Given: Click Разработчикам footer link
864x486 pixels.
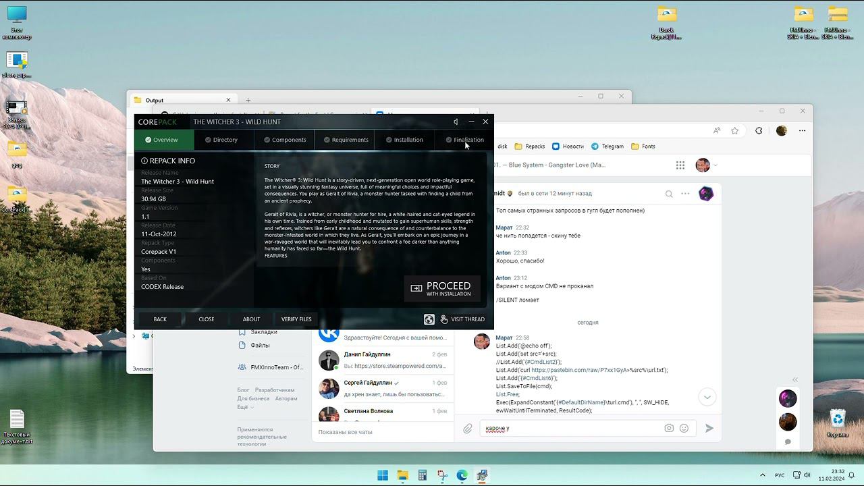Looking at the screenshot, I should (x=275, y=390).
